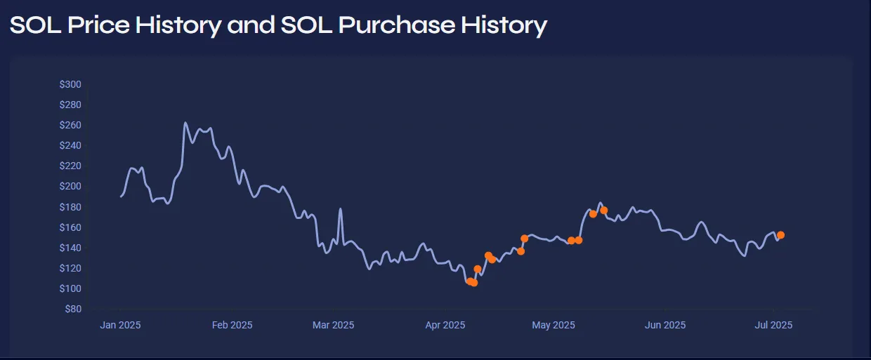
Task: Click the July 2025 orange purchase marker
Action: coord(780,235)
